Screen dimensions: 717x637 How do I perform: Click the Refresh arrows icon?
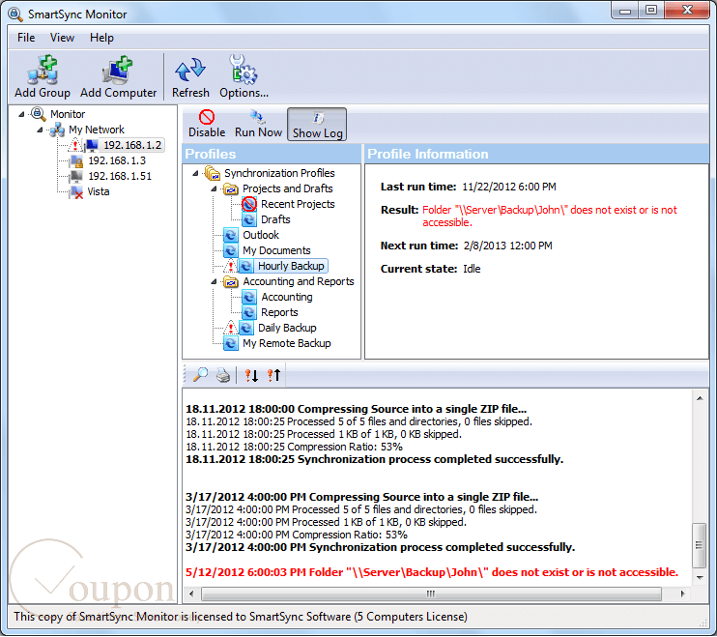pyautogui.click(x=190, y=70)
